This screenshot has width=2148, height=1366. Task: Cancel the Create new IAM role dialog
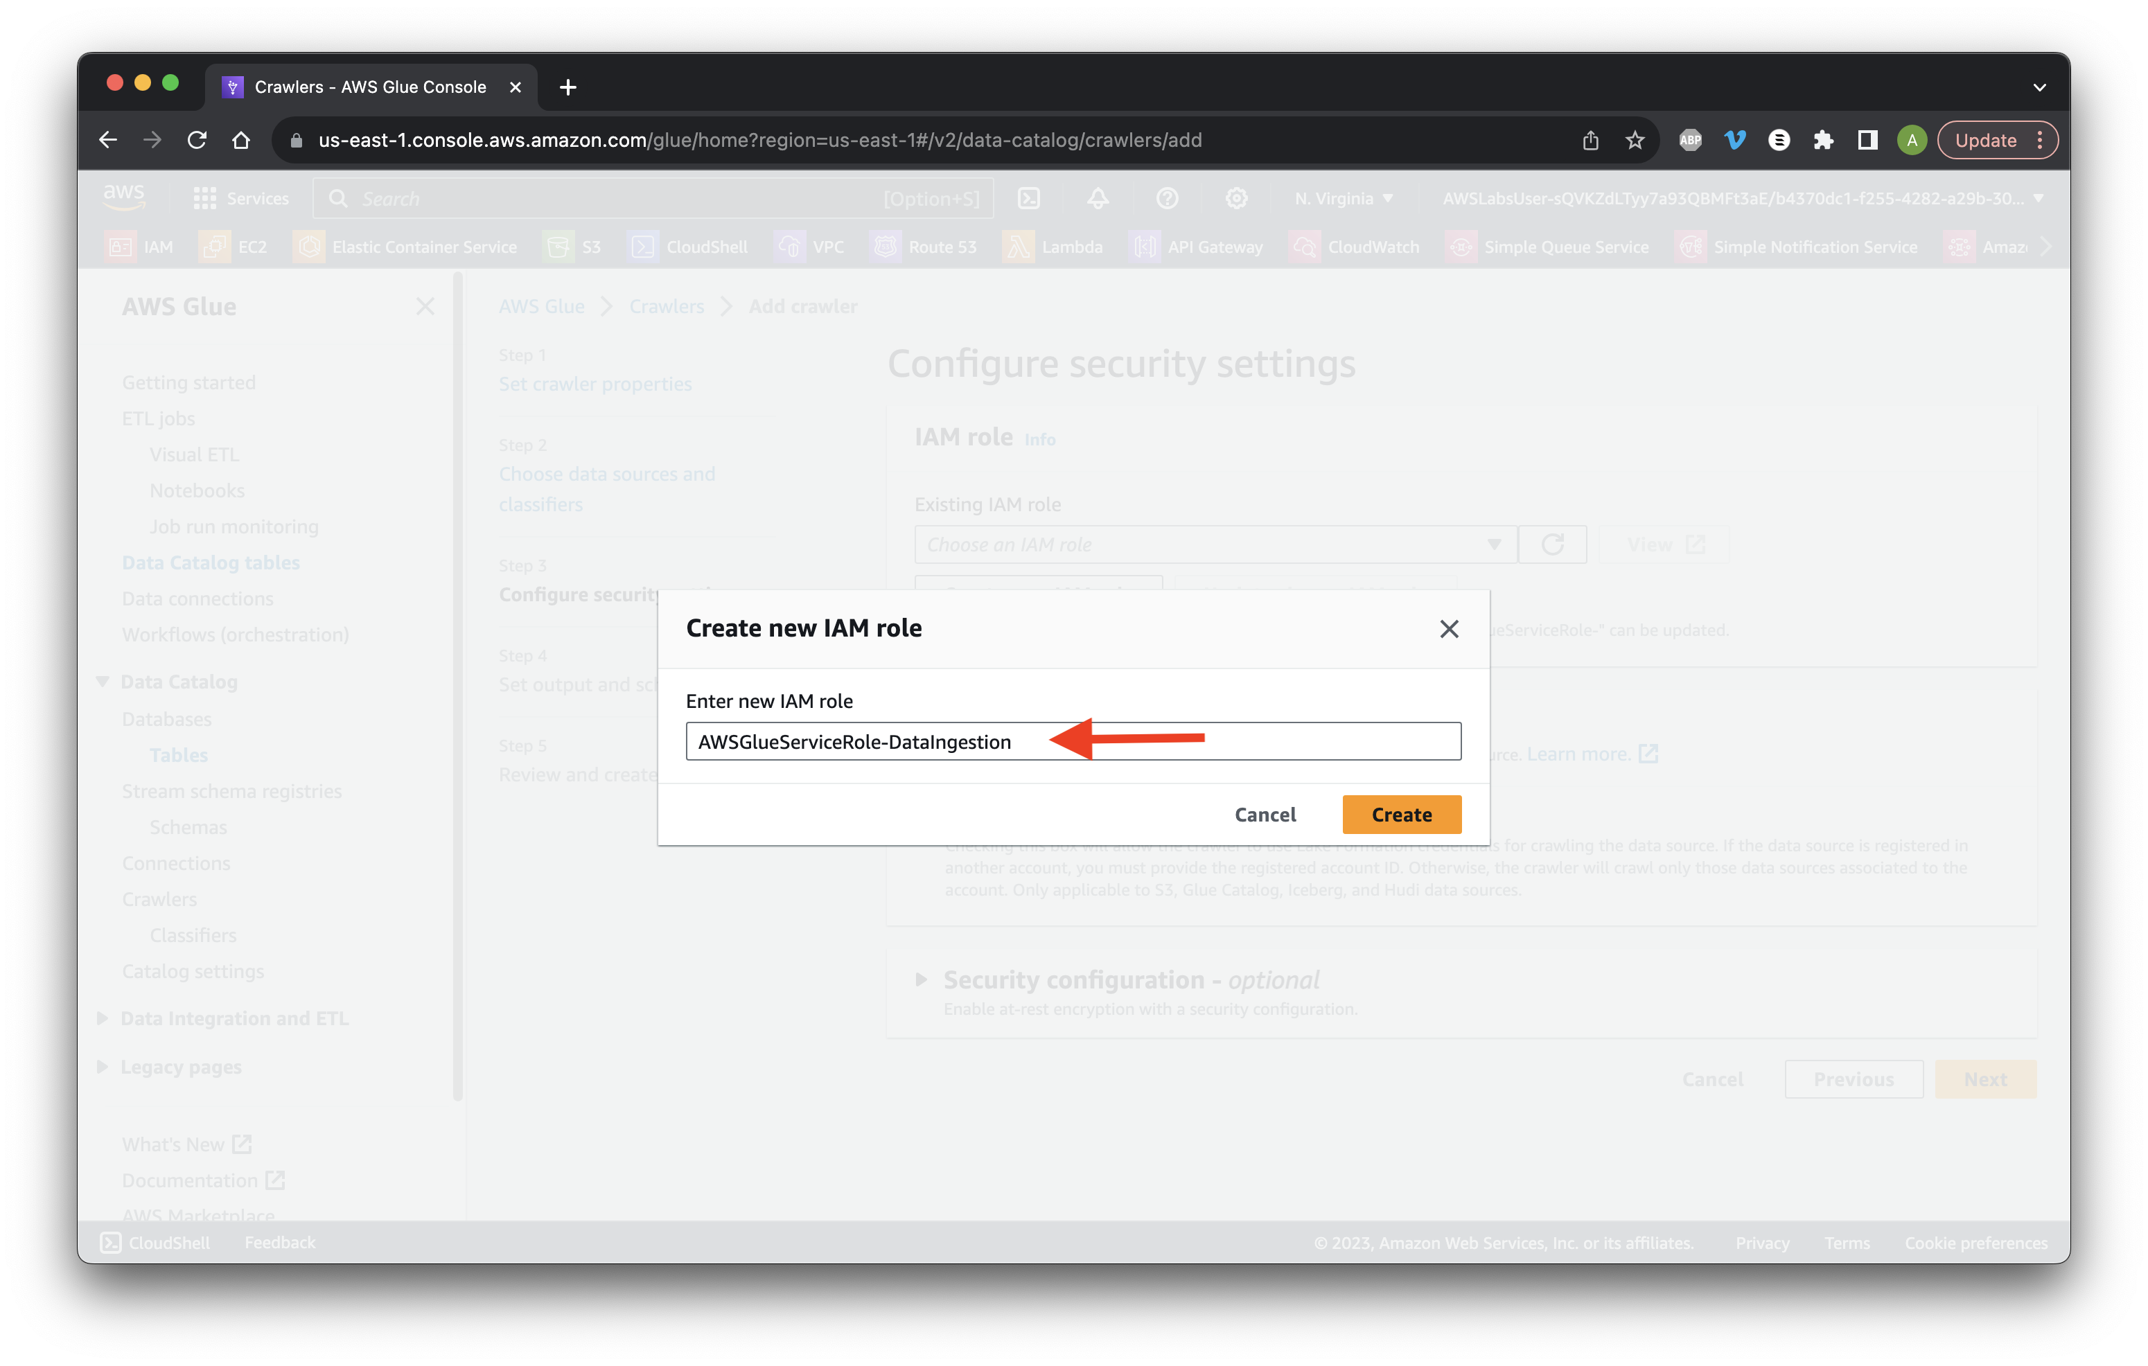1265,814
